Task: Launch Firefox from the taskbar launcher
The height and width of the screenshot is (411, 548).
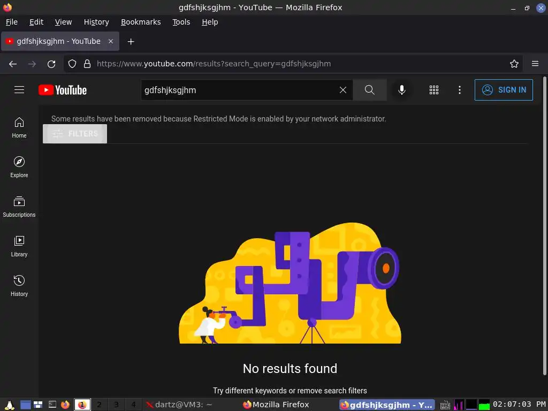Action: 65,405
